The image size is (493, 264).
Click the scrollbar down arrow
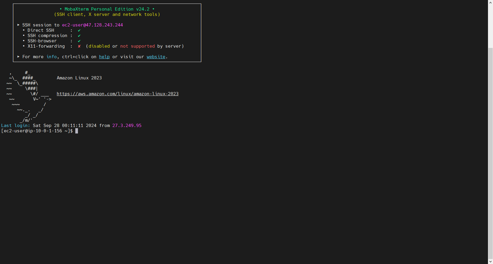(x=490, y=261)
